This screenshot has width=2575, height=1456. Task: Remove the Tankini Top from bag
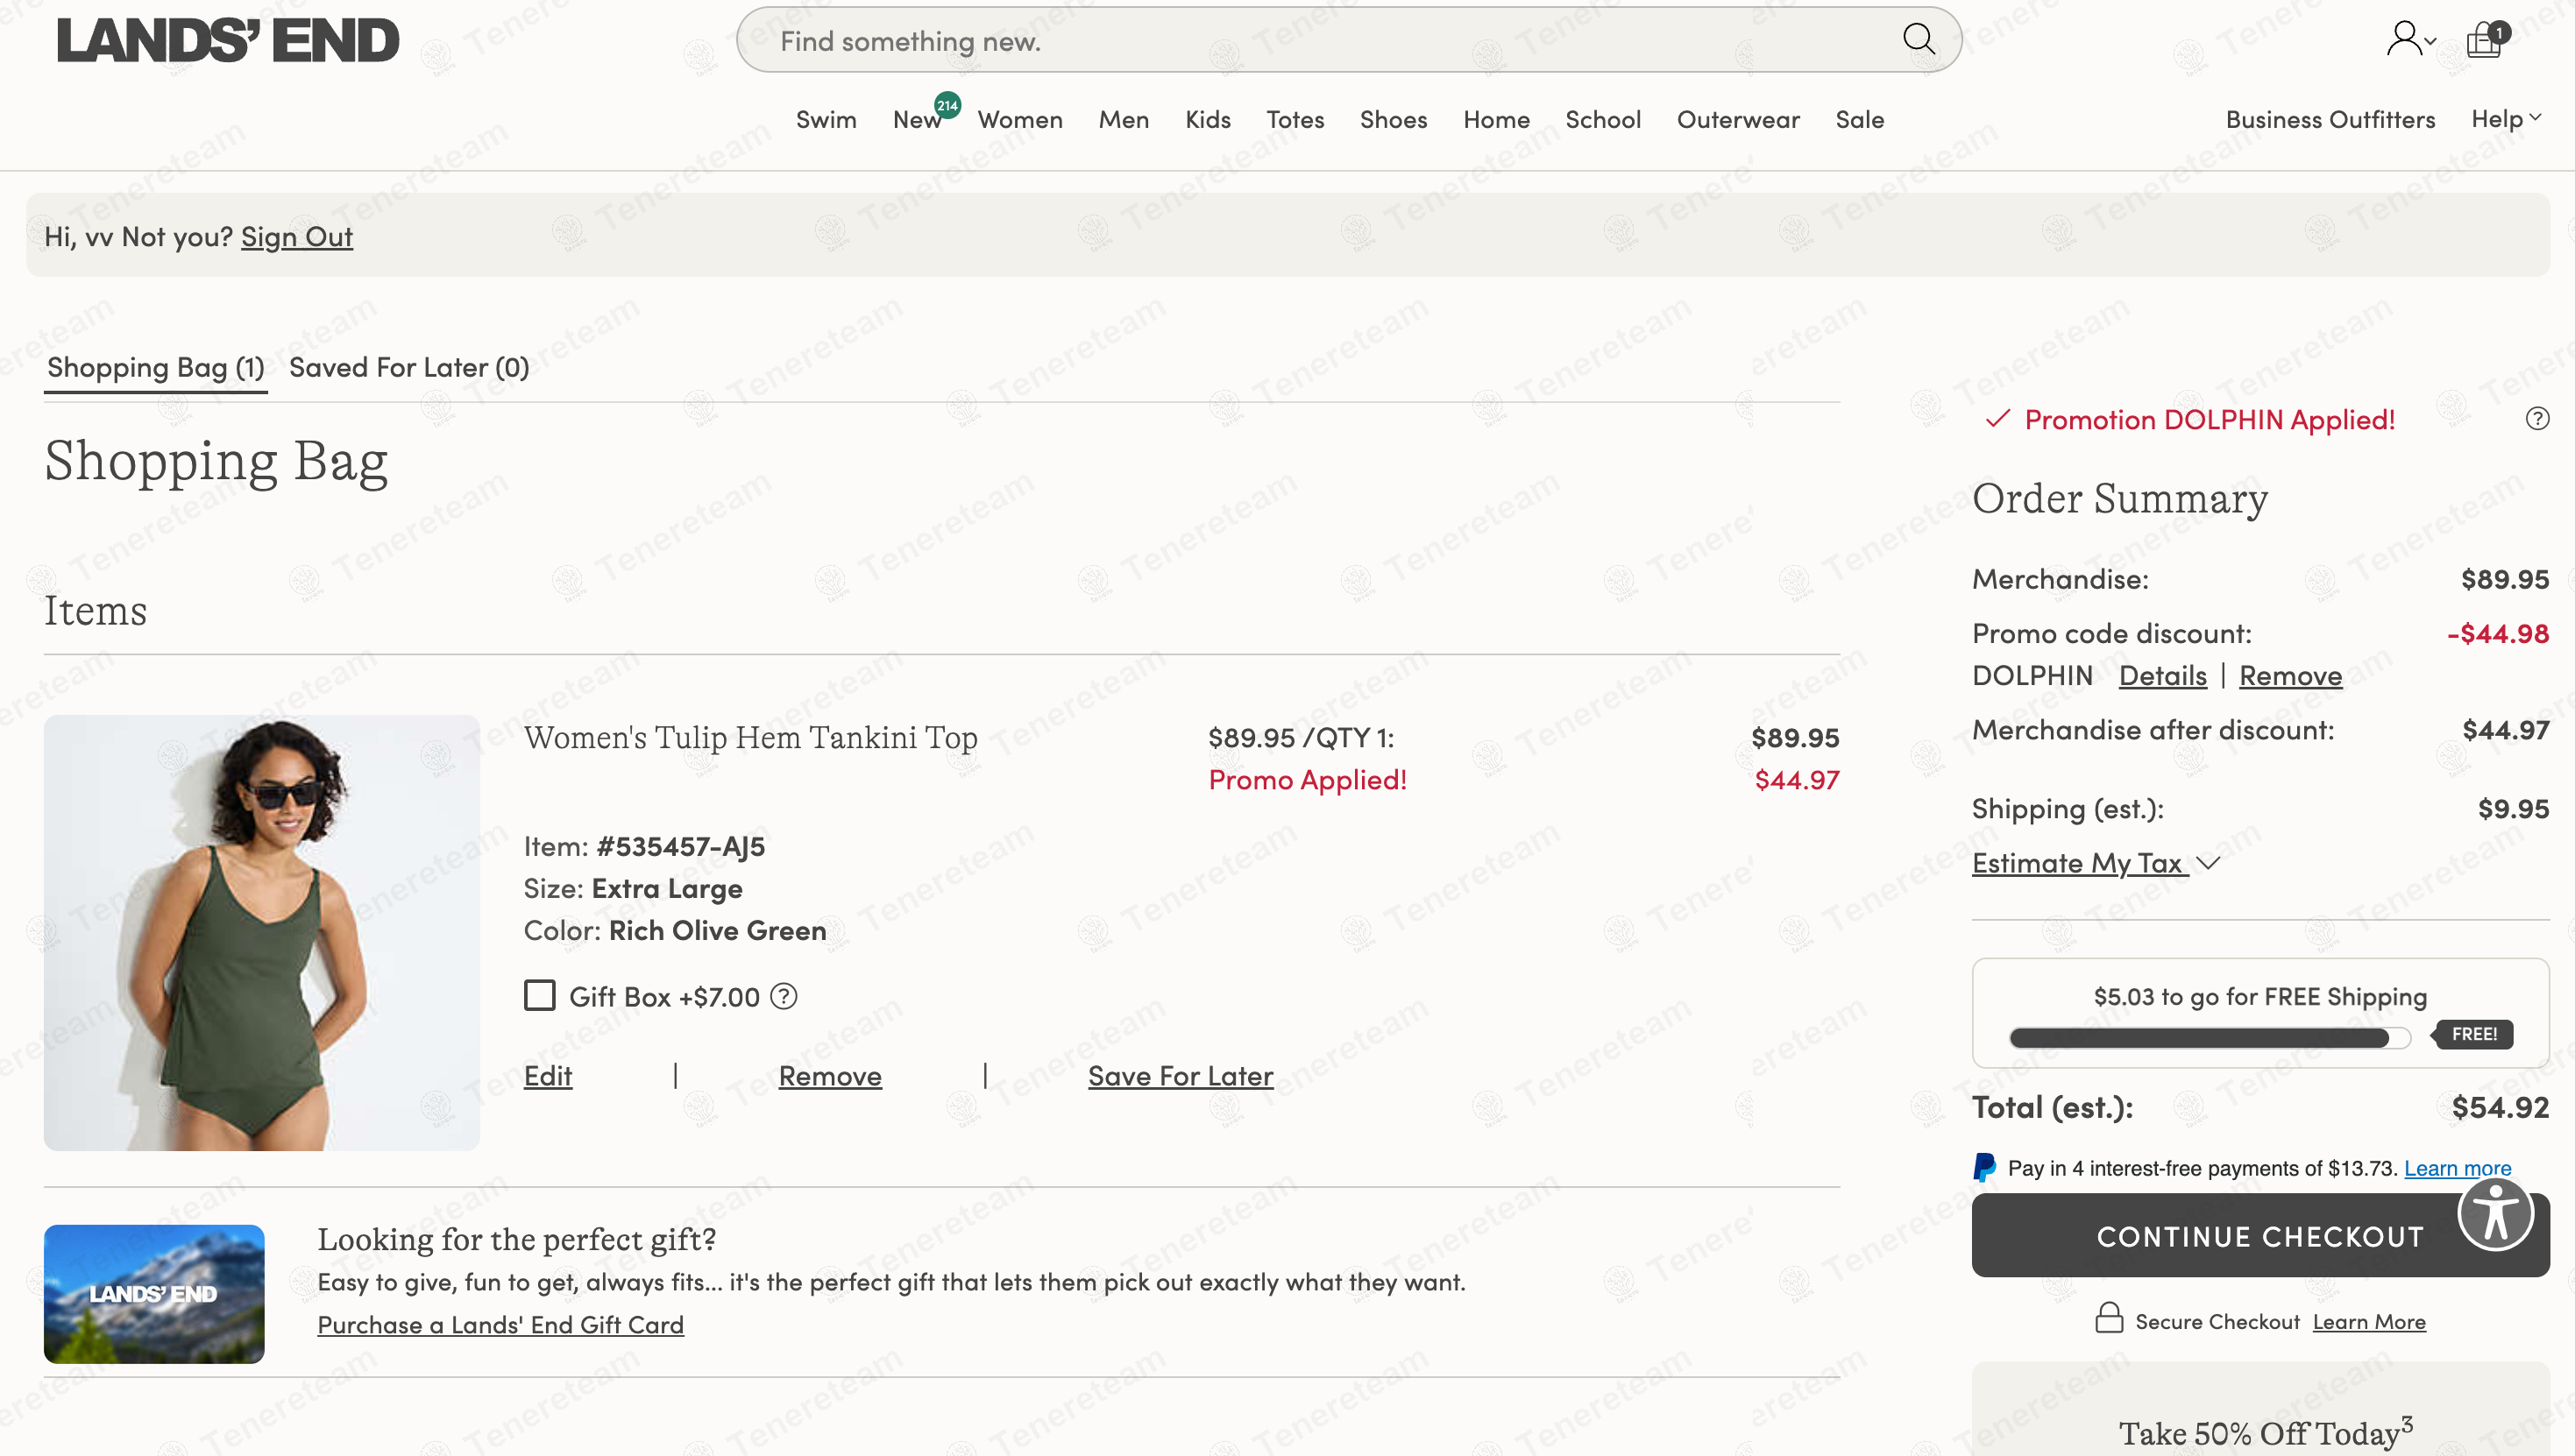[830, 1076]
